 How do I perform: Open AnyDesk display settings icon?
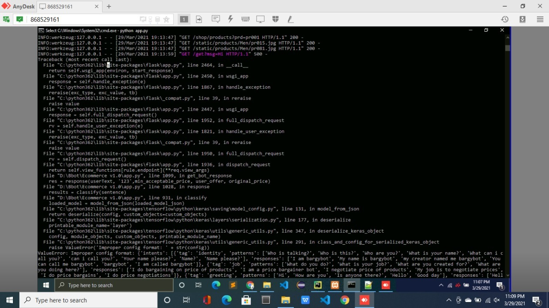(x=260, y=19)
